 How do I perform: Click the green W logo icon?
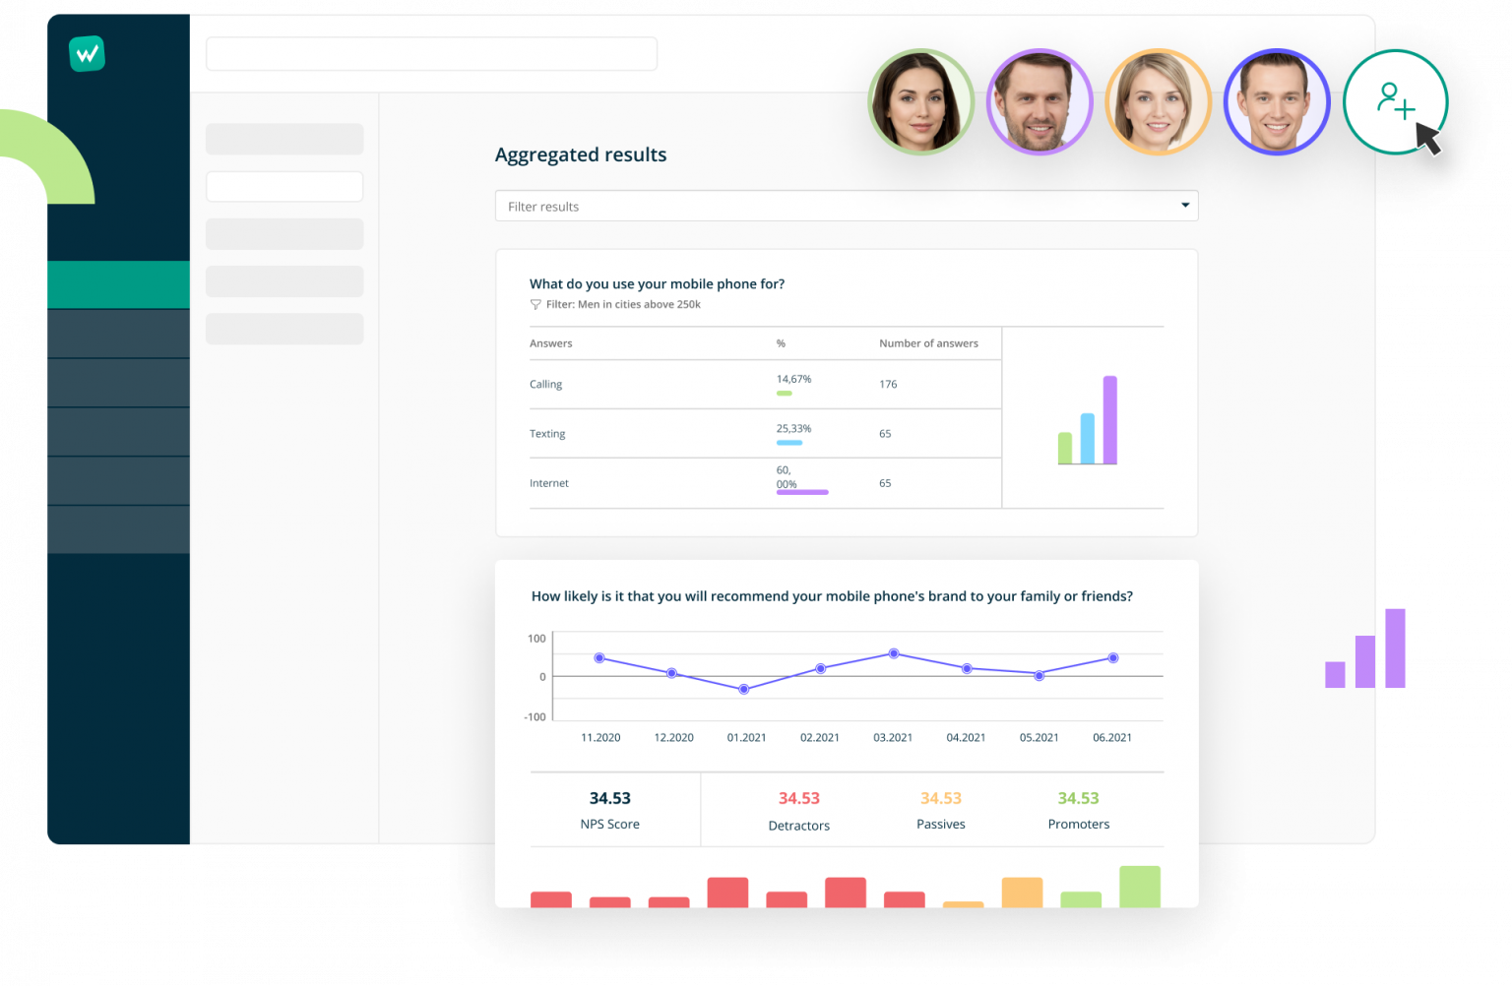[87, 54]
